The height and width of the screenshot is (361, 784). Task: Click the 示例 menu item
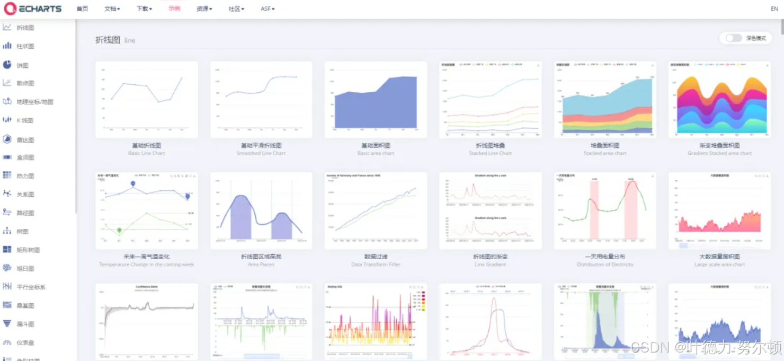(x=174, y=8)
